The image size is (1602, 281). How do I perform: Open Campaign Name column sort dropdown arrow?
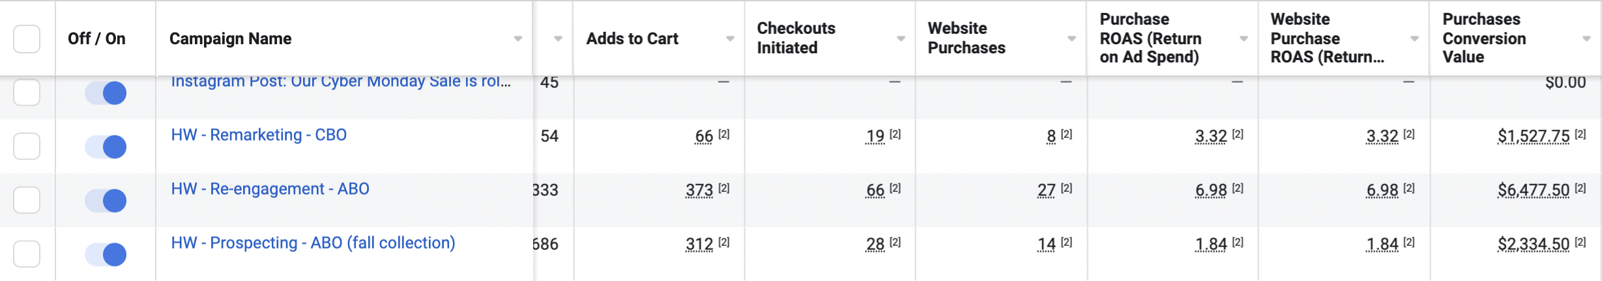[518, 39]
